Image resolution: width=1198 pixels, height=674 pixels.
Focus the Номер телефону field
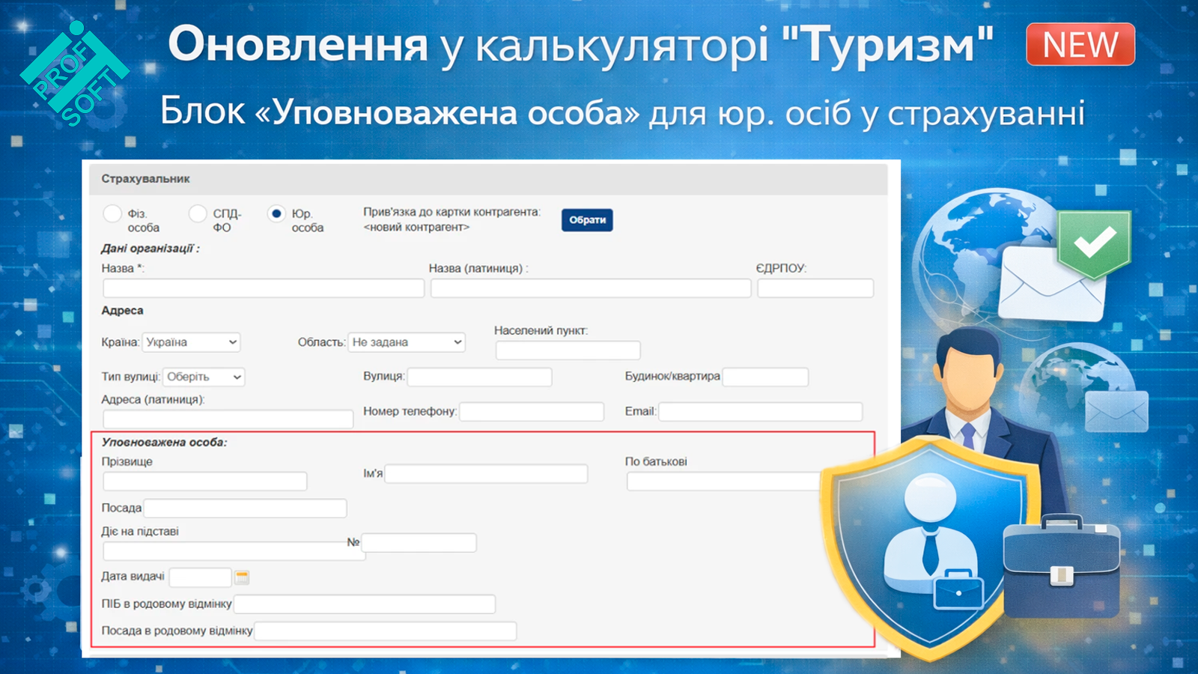(x=532, y=412)
